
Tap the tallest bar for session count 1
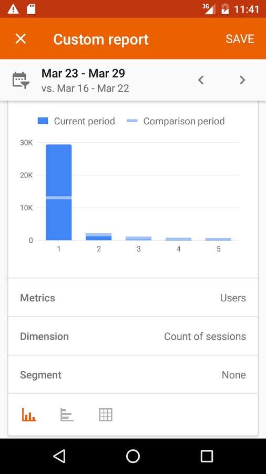(x=59, y=192)
